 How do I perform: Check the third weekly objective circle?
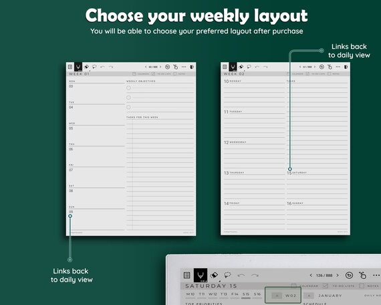(x=128, y=107)
